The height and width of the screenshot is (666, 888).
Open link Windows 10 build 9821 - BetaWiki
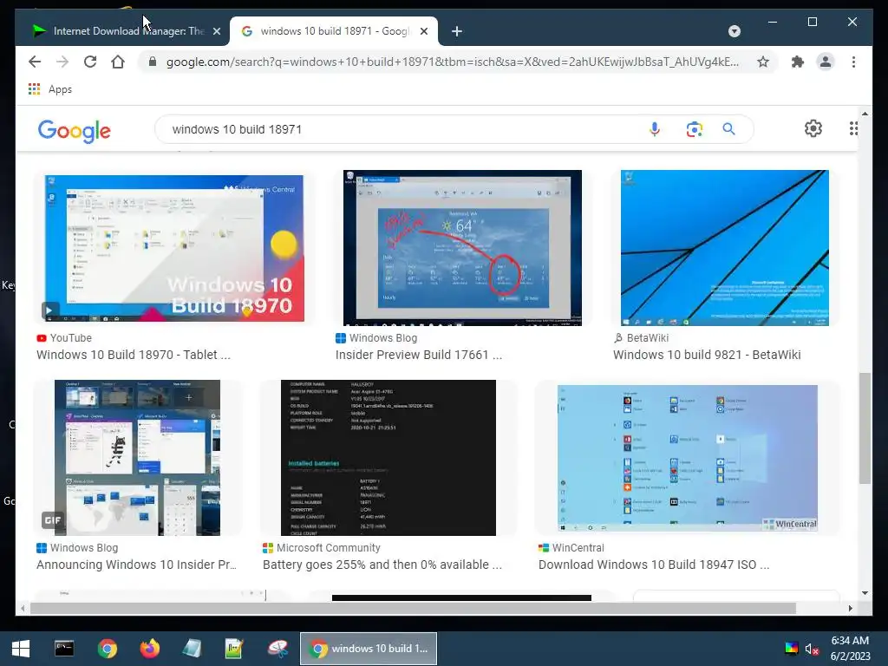(x=707, y=355)
